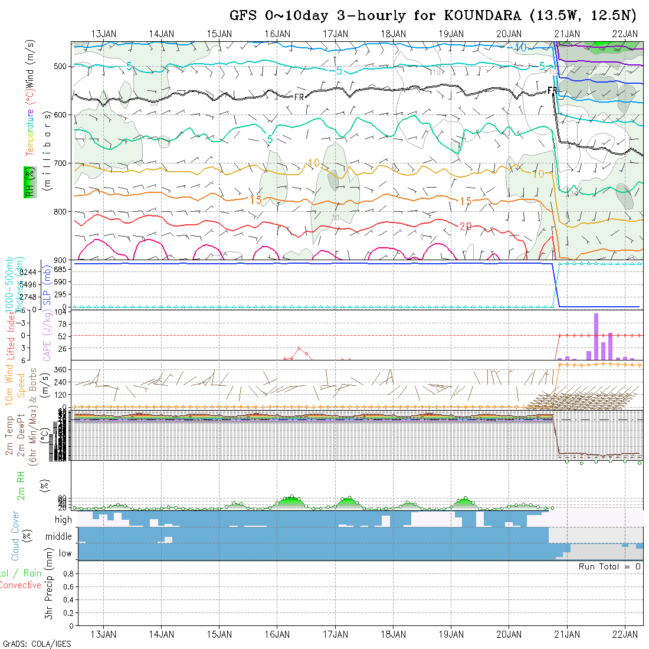Click the chart title mentioning KOUNDARA

tap(434, 15)
